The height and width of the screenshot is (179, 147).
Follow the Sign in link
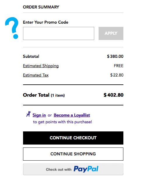[x=39, y=115]
